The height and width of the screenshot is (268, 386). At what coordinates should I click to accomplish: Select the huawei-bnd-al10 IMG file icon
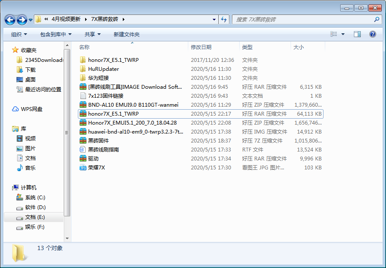[x=83, y=131]
